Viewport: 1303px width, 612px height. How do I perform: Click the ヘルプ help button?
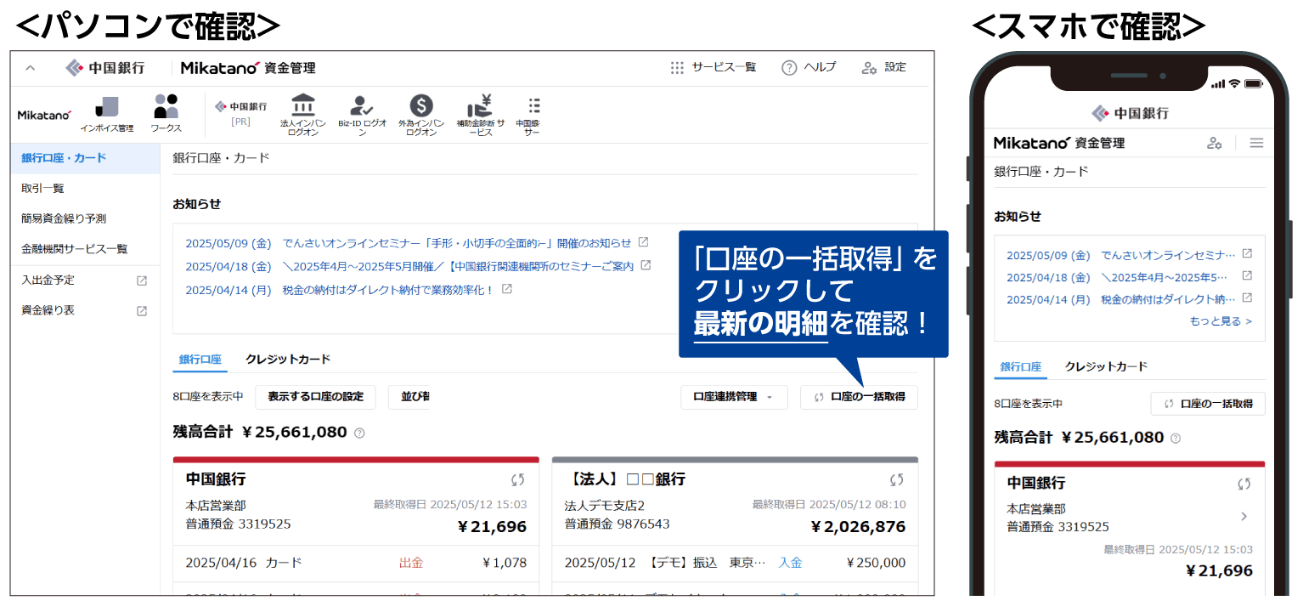[809, 67]
